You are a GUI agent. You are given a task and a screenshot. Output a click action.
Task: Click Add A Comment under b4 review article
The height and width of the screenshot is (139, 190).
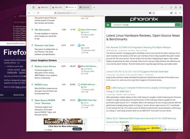tap(141, 50)
